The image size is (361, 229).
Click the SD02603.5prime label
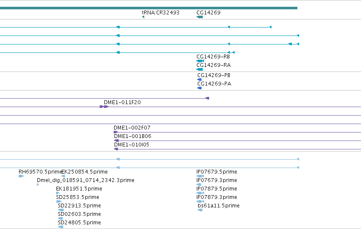point(79,214)
